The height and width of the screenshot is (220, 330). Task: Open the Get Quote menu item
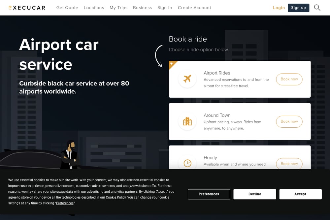pyautogui.click(x=67, y=8)
